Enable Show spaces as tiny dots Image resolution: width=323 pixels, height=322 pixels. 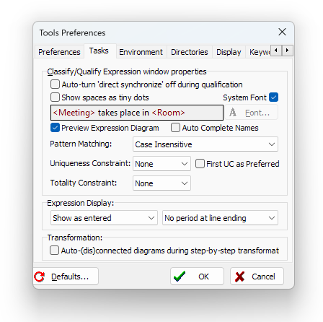click(x=55, y=97)
